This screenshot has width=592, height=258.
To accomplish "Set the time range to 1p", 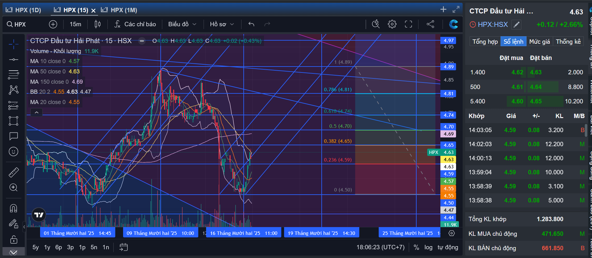I will click(82, 247).
